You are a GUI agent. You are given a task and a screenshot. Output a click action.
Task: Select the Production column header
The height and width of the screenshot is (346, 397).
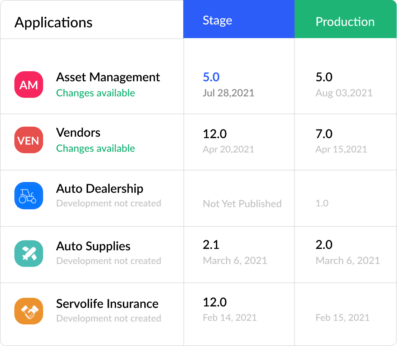coord(345,22)
